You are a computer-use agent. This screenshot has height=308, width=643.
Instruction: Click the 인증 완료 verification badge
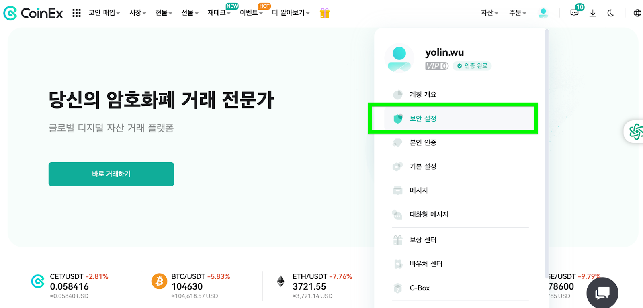tap(472, 66)
